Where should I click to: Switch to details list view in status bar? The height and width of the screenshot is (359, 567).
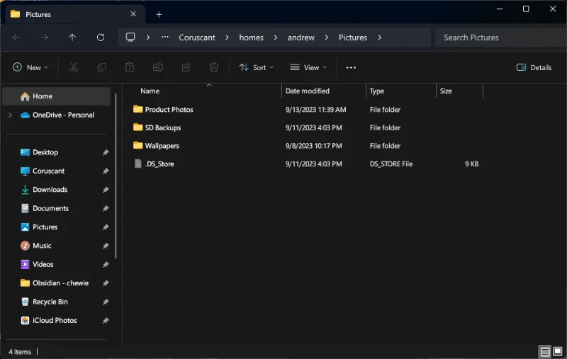545,351
